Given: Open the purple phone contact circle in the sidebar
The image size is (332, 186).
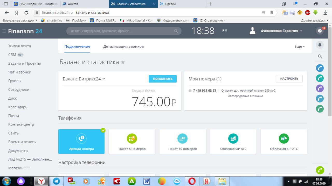Looking at the screenshot, I should click(x=320, y=88).
